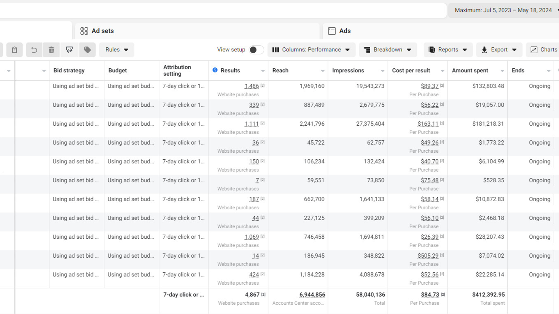The width and height of the screenshot is (559, 314).
Task: Click the undo arrow icon
Action: tap(34, 50)
